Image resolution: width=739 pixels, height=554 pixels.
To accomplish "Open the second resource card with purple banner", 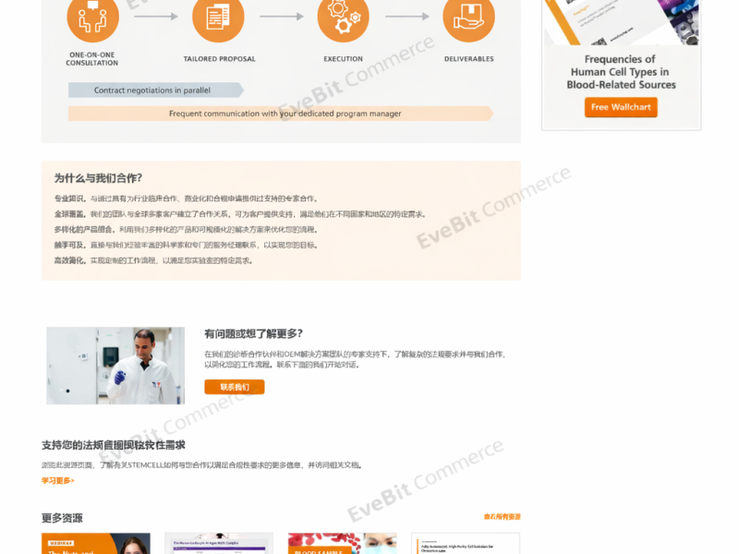I will (219, 543).
